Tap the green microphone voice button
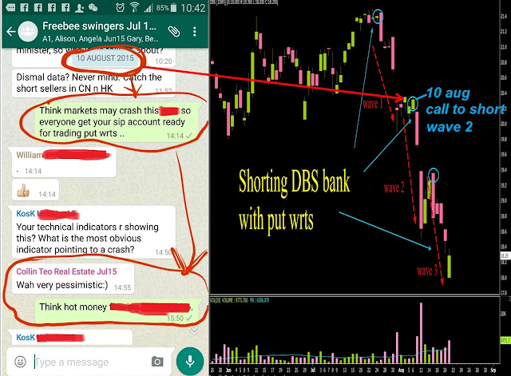The image size is (511, 376). click(x=190, y=361)
